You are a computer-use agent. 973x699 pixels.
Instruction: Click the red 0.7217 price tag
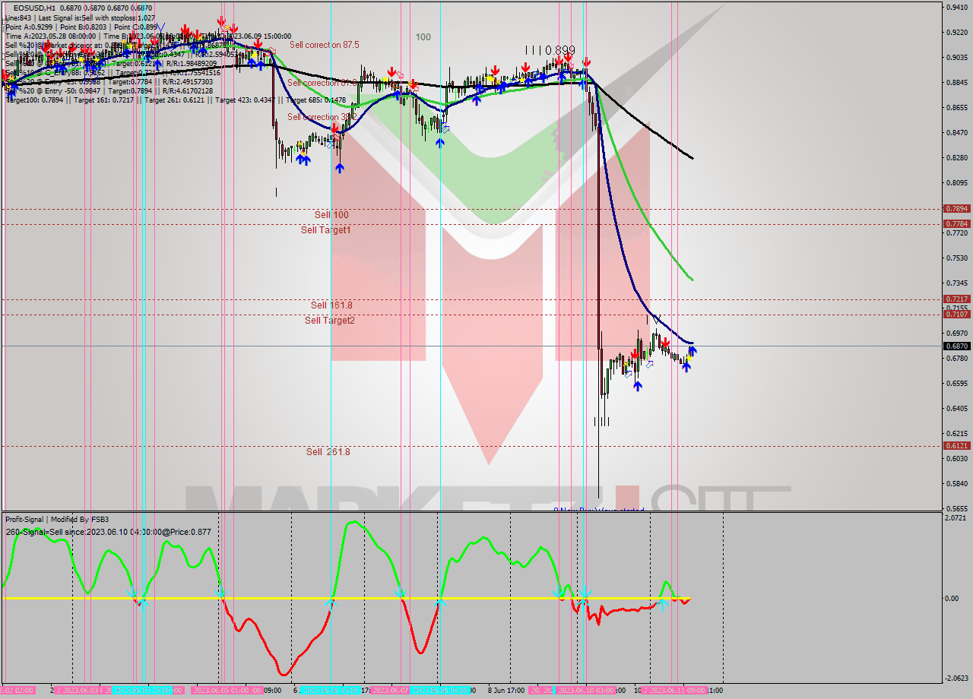956,299
